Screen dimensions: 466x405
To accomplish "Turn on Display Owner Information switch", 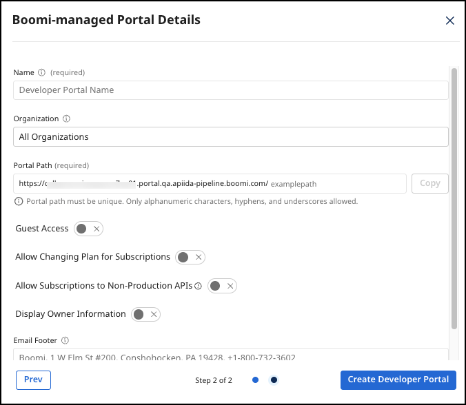I will [145, 314].
